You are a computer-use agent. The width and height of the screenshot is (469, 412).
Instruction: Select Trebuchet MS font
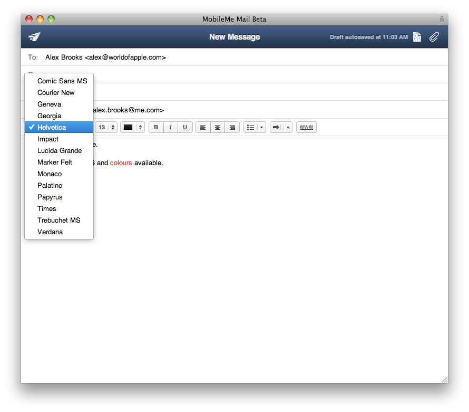tap(59, 221)
